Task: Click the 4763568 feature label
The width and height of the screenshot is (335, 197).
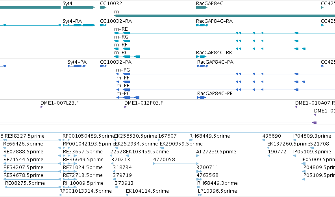Action: (207, 175)
